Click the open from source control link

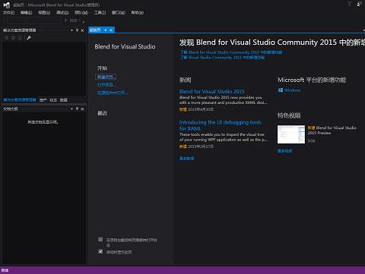(113, 93)
